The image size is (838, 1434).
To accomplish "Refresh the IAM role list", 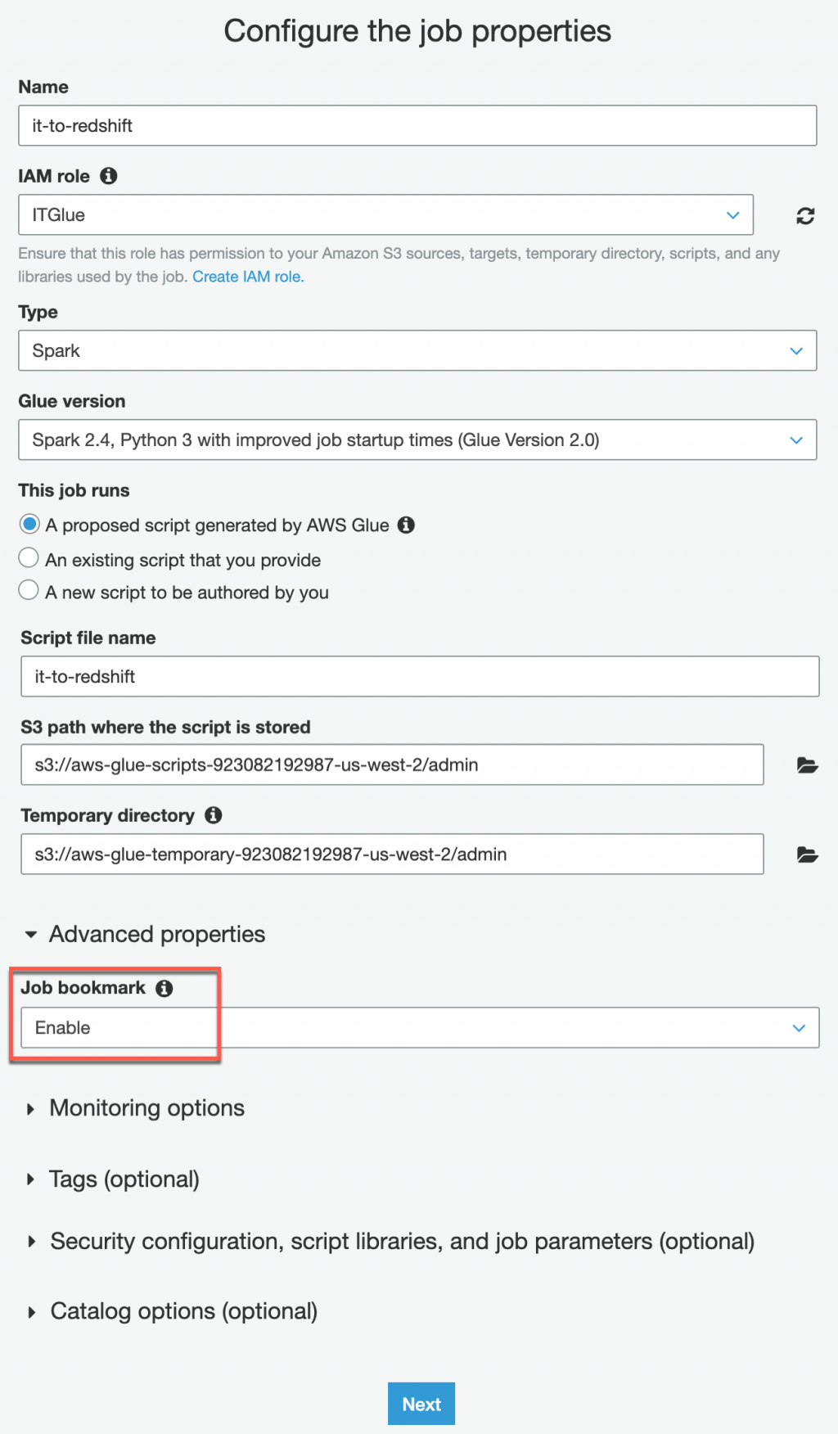I will [x=805, y=216].
